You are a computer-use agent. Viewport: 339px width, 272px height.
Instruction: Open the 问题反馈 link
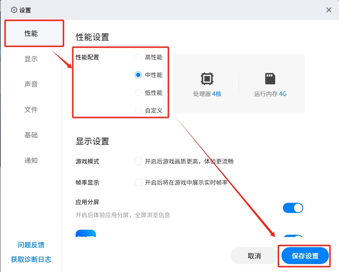[x=31, y=245]
